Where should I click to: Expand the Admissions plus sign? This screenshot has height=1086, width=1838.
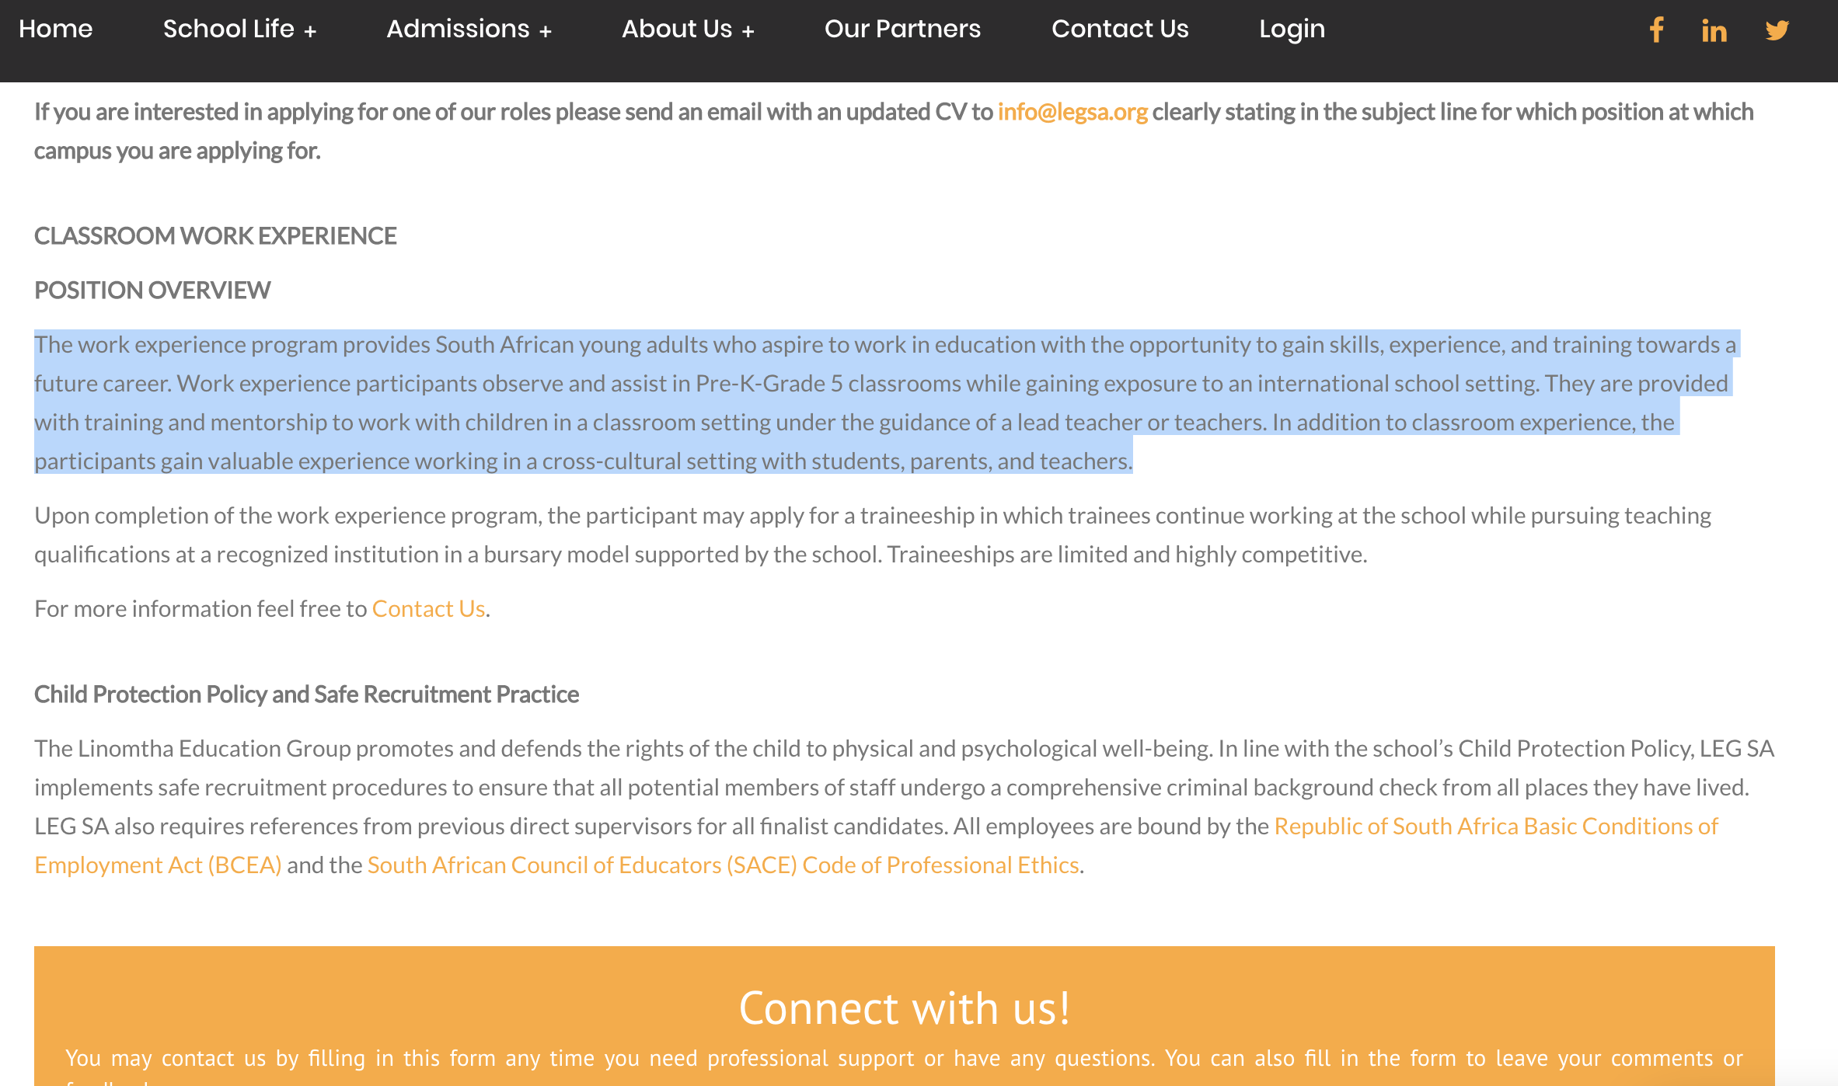[x=546, y=31]
